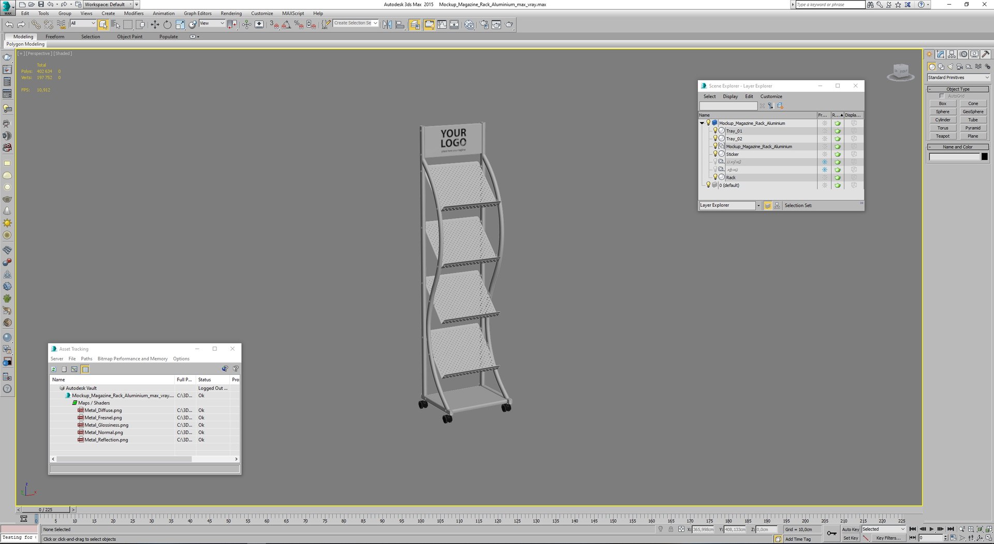
Task: Click Zoom Extents All viewport control
Action: click(x=980, y=529)
